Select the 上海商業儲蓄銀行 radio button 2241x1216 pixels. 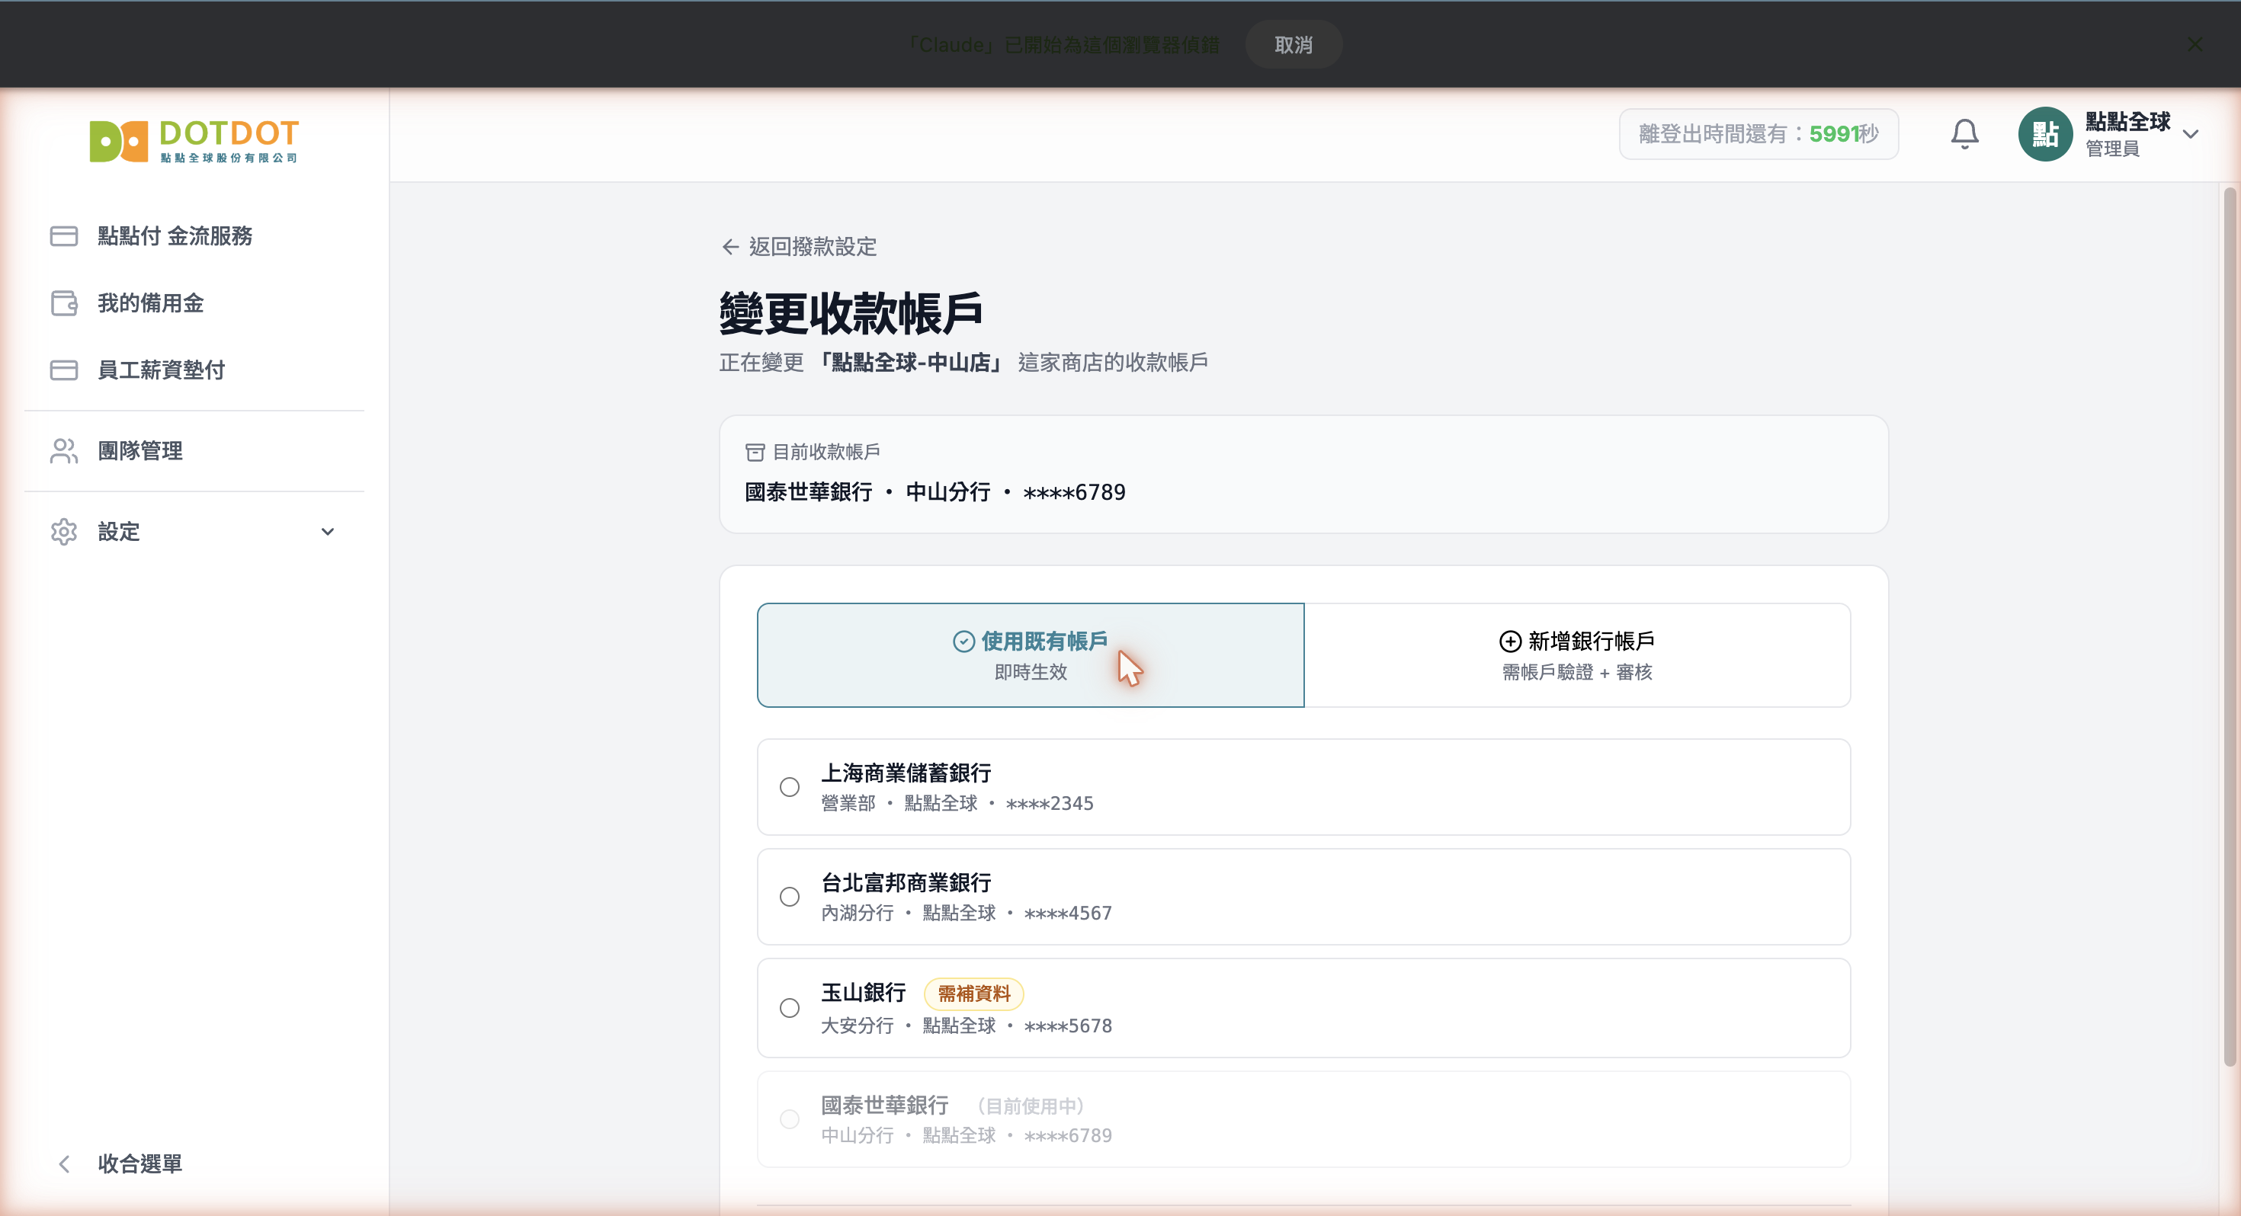pos(789,787)
